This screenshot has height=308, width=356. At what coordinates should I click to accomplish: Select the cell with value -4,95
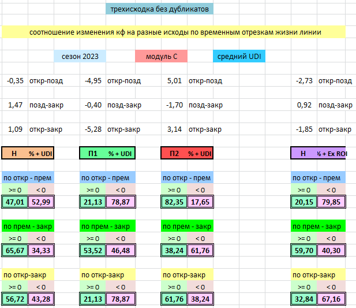(93, 81)
